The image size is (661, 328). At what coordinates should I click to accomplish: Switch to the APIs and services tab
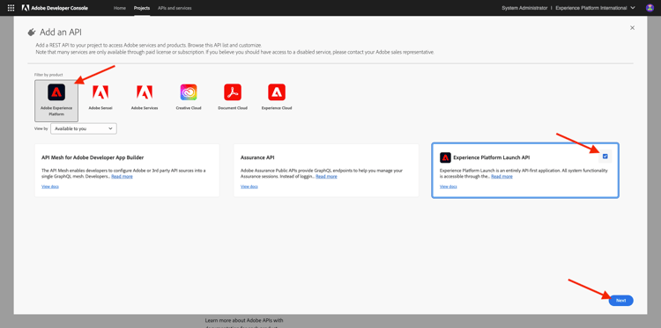tap(175, 8)
